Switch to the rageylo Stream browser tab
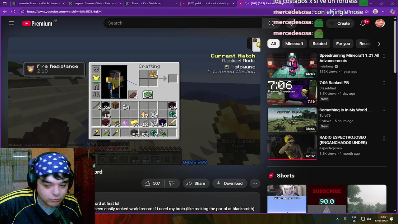This screenshot has height=224, width=398. (95, 3)
